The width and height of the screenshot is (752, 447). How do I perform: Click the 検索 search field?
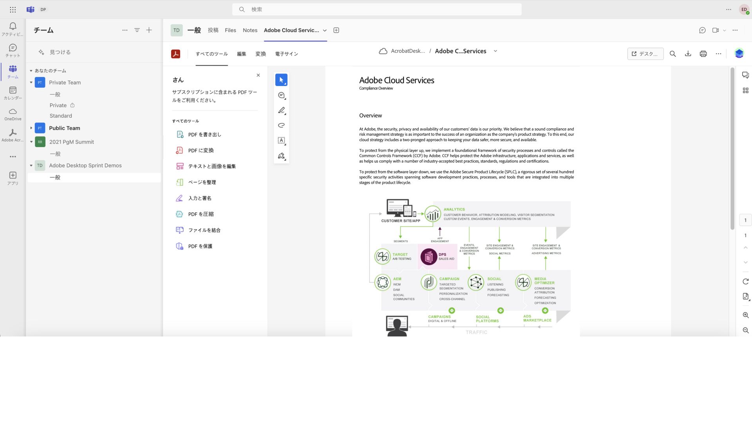click(377, 9)
